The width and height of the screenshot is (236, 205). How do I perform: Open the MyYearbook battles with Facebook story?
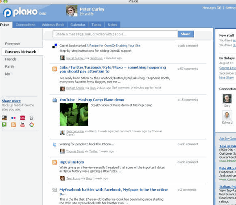[x=114, y=192]
